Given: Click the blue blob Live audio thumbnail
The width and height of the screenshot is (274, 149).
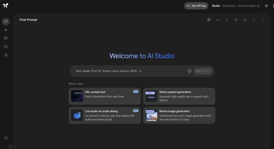Looking at the screenshot, I should [x=77, y=115].
